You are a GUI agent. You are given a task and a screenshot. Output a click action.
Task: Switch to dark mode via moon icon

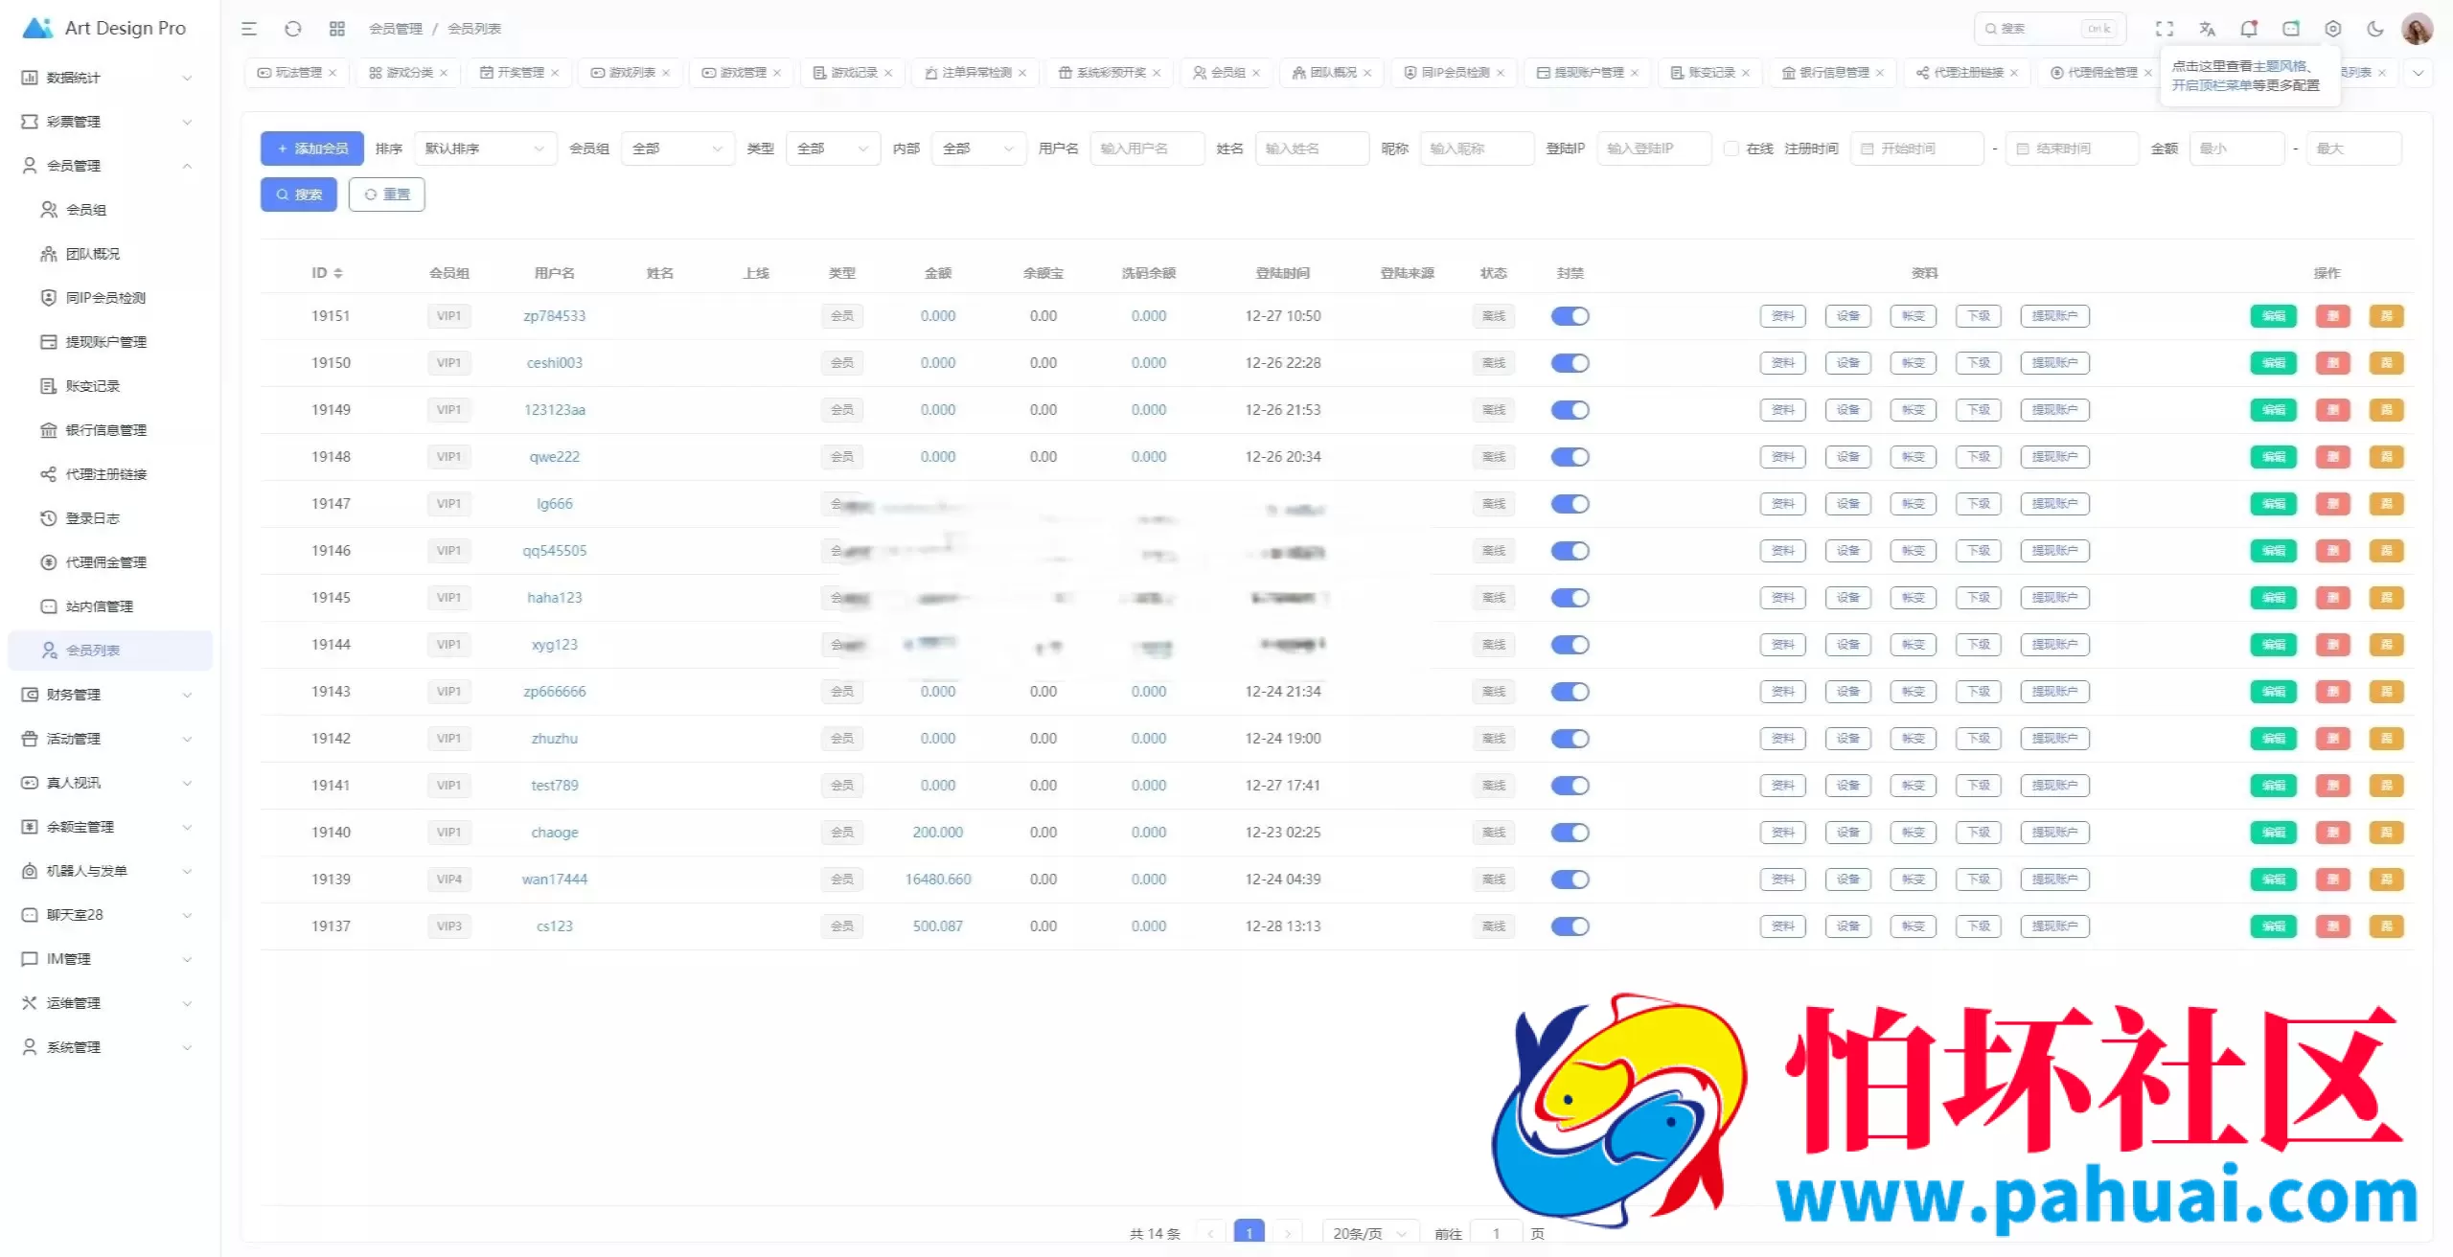coord(2375,29)
